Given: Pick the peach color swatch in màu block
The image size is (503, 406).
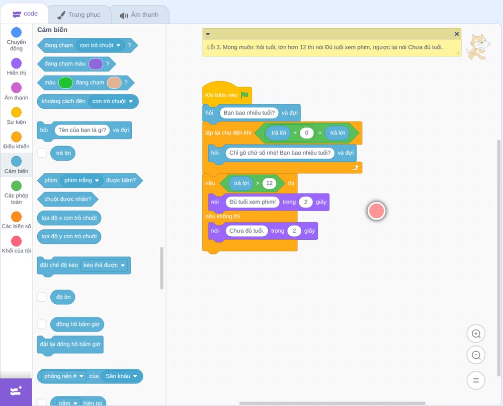Looking at the screenshot, I should (114, 83).
